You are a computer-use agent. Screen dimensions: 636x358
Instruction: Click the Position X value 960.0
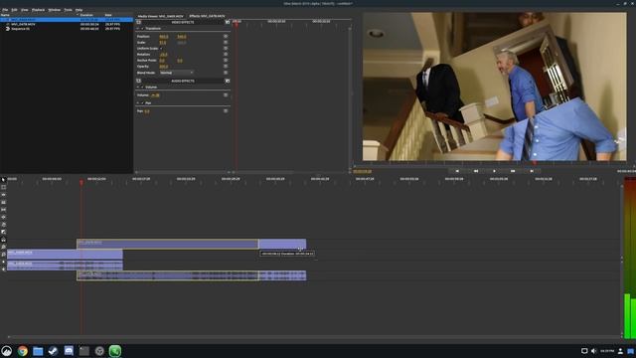(163, 37)
